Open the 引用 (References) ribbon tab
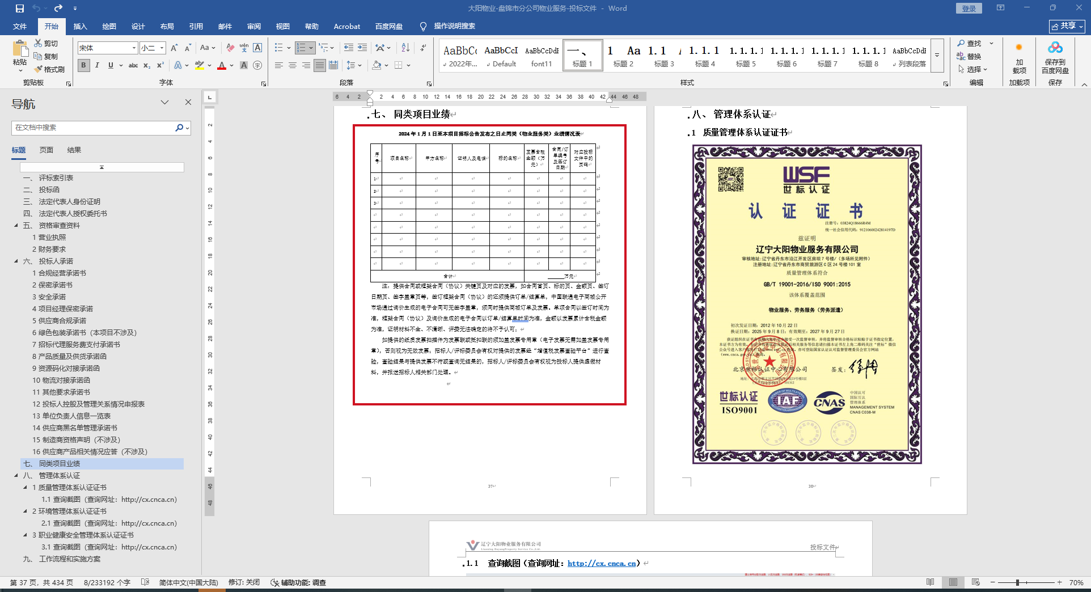 [x=196, y=26]
